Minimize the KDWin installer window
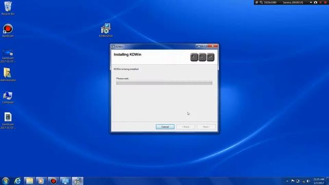Screen dimensions: 329x185 click(199, 46)
